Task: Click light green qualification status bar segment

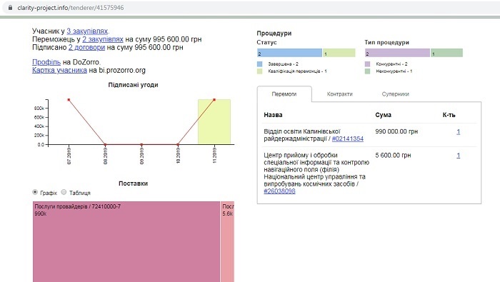Action: (x=339, y=53)
